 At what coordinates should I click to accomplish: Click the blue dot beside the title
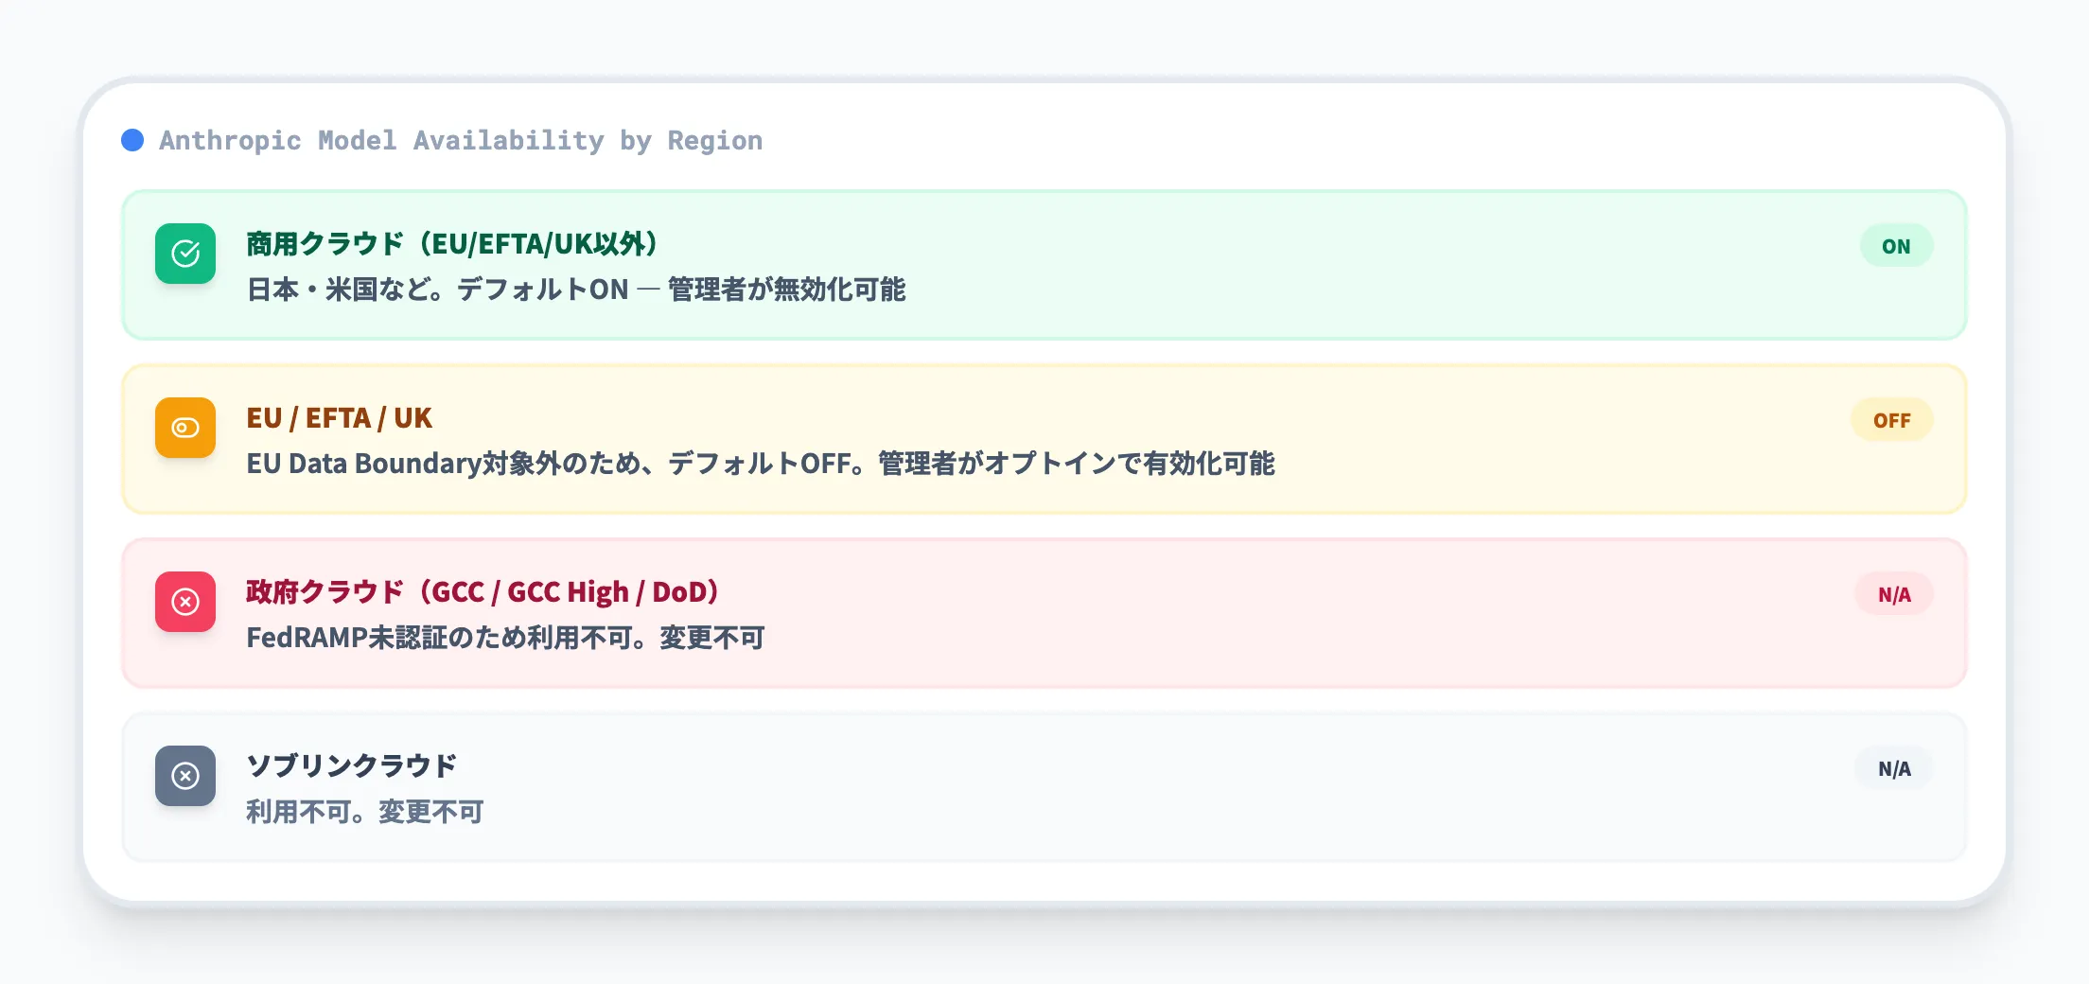click(x=132, y=140)
